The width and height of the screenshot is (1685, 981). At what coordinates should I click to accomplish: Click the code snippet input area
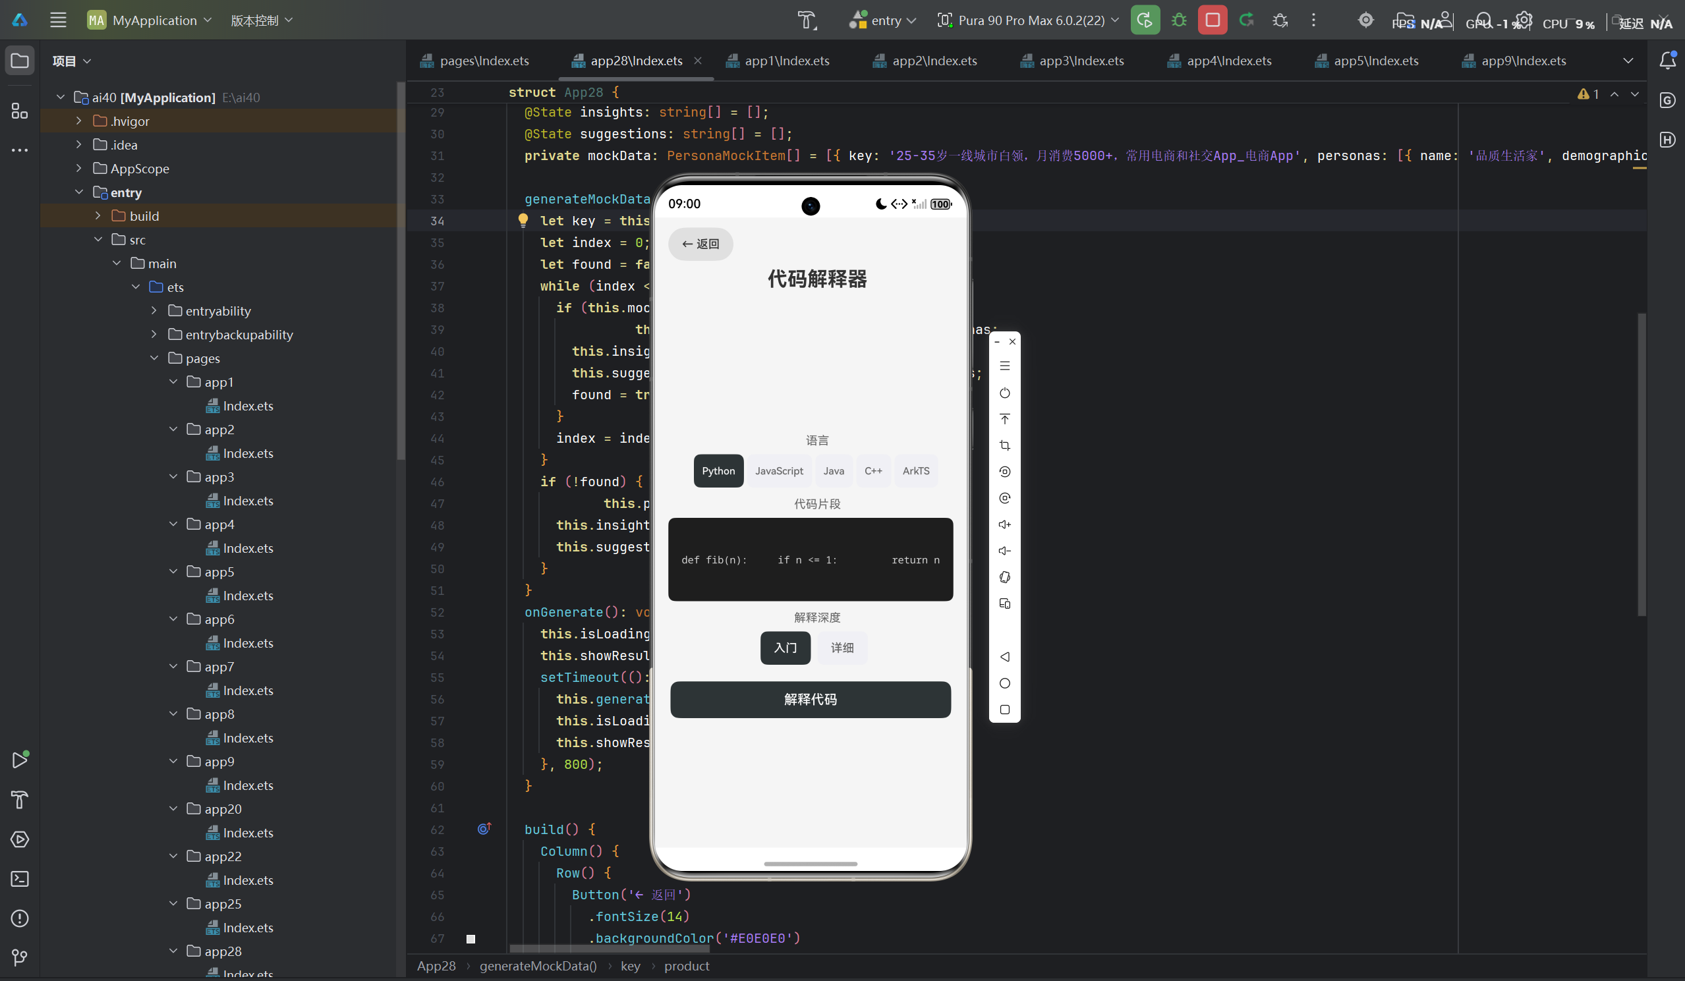click(811, 560)
